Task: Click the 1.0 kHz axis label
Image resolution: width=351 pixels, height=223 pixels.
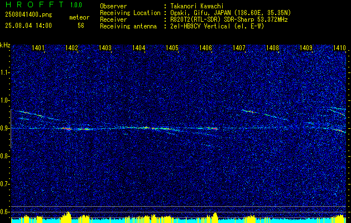Action: (4, 100)
